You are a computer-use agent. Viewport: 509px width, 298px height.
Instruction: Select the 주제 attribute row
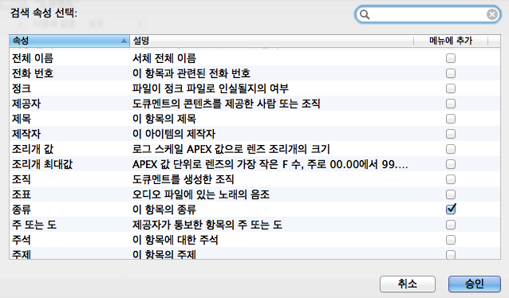point(22,254)
